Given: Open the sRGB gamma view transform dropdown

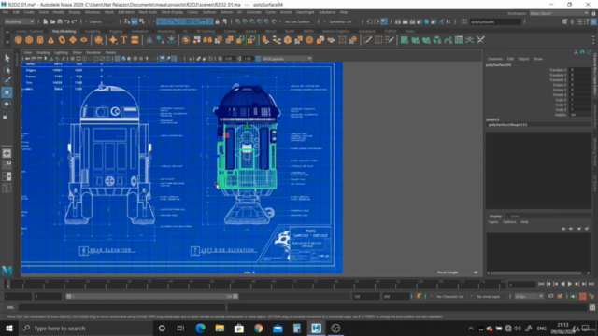Looking at the screenshot, I should (287, 58).
